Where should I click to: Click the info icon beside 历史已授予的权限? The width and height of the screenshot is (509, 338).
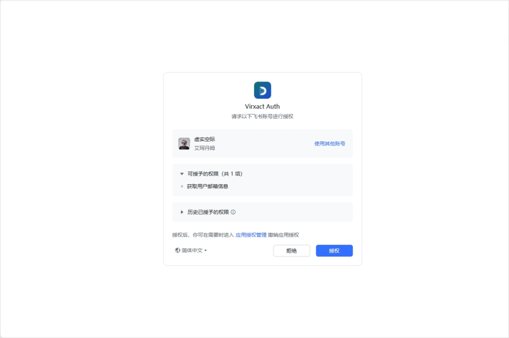point(233,212)
